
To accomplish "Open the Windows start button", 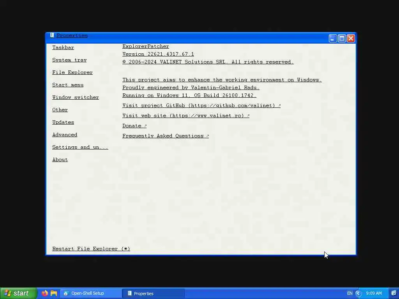I will [x=18, y=294].
